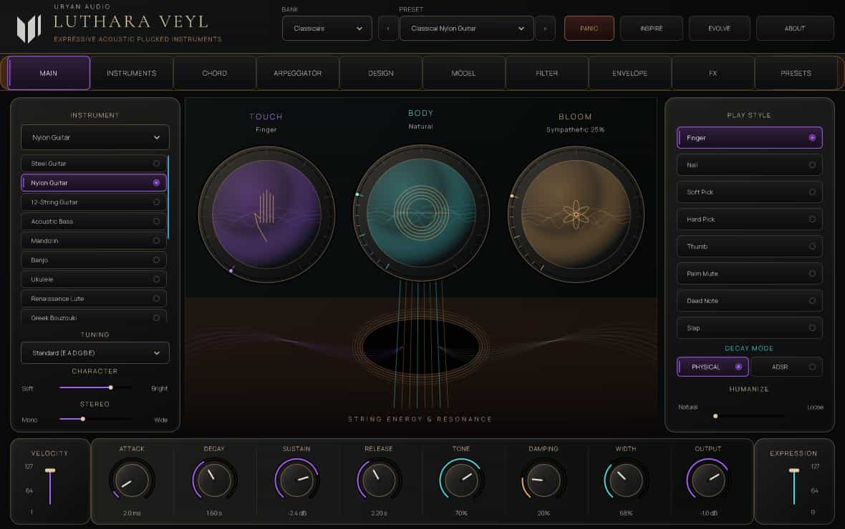Choose Palm Mute play style
This screenshot has height=529, width=845.
750,274
